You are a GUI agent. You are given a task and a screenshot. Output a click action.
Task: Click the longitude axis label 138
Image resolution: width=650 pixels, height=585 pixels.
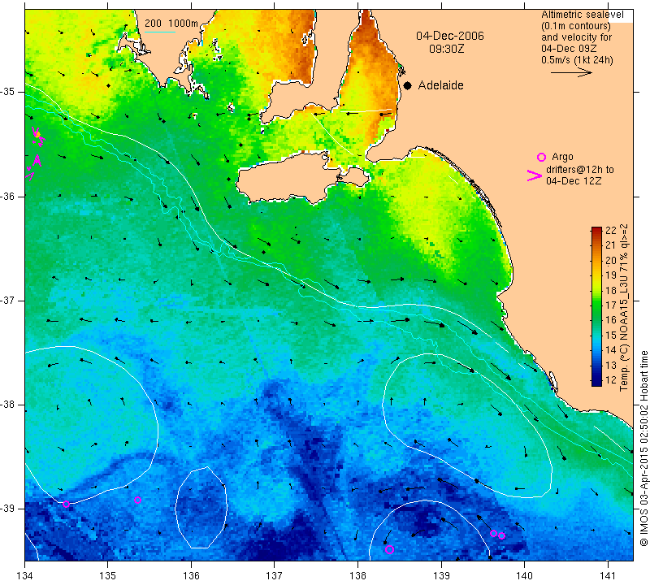pos(357,575)
